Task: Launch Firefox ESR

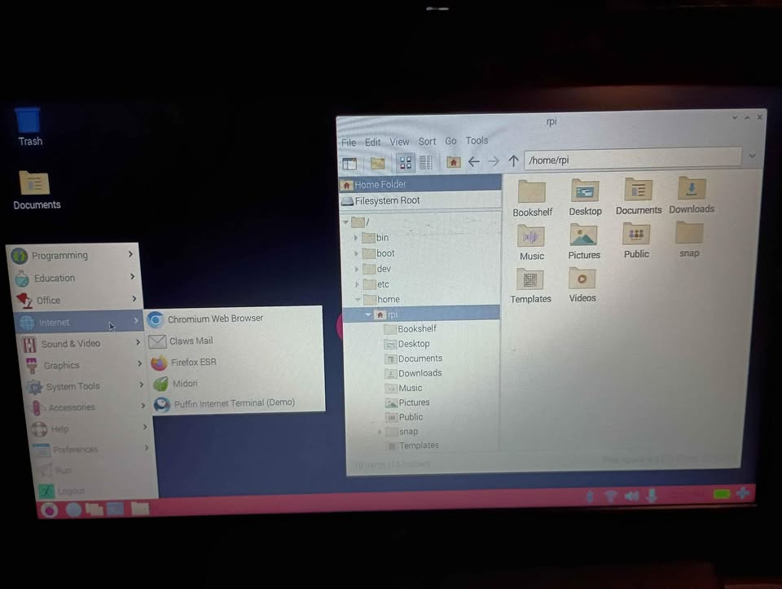Action: [x=235, y=363]
